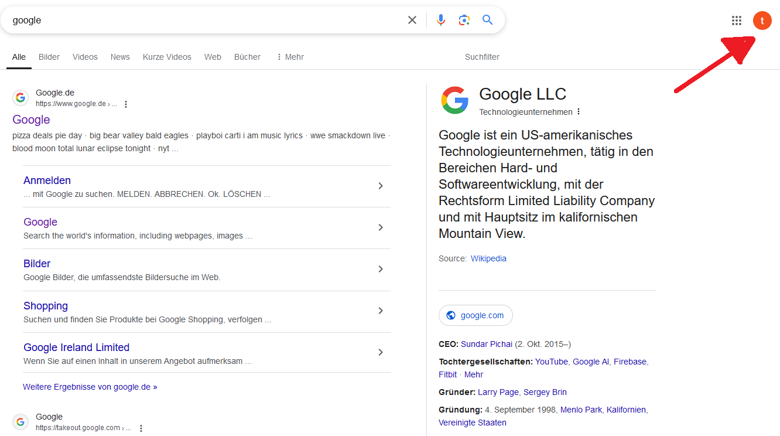Switch to the Kurze Videos tab
780x436 pixels.
click(167, 57)
